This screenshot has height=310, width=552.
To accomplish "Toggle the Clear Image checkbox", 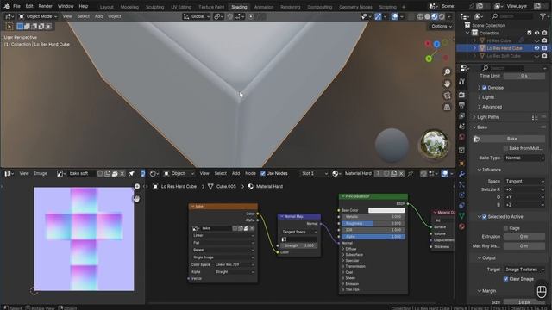I will click(x=505, y=279).
